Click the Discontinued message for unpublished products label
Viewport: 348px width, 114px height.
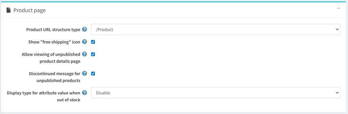point(55,77)
